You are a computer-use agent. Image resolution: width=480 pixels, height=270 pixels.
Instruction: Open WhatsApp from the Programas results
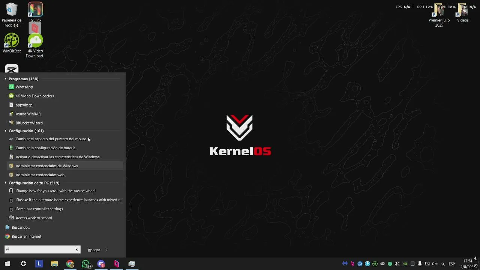[x=64, y=87]
